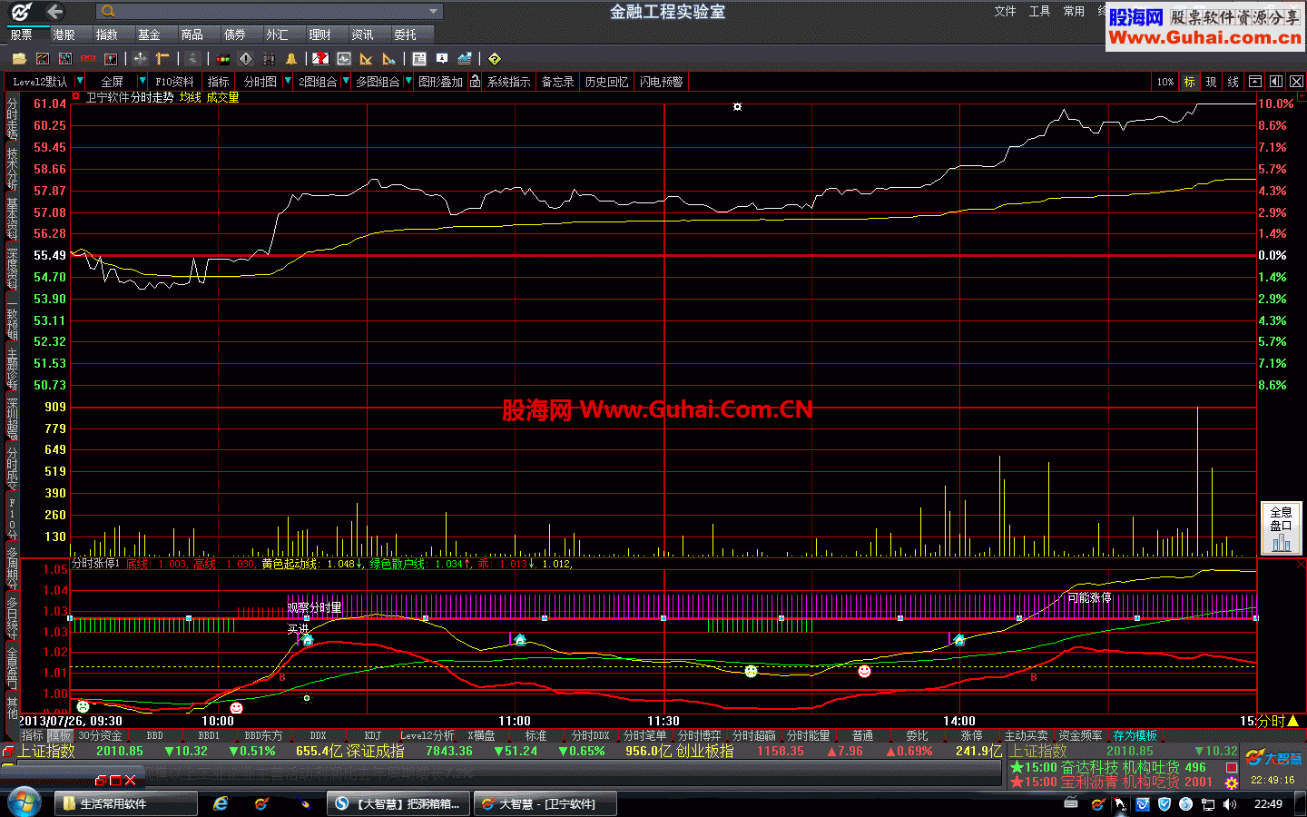Open the search box dropdown arrow

coord(434,12)
